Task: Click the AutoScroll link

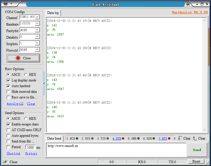Action: (x=15, y=104)
